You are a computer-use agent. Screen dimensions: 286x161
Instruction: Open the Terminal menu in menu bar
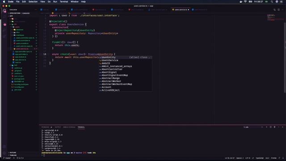pyautogui.click(x=64, y=2)
